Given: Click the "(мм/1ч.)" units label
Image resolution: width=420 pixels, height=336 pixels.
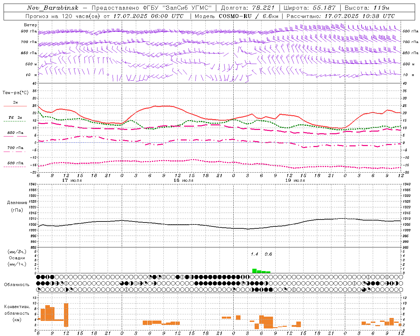Looking at the screenshot, I should click(17, 264).
